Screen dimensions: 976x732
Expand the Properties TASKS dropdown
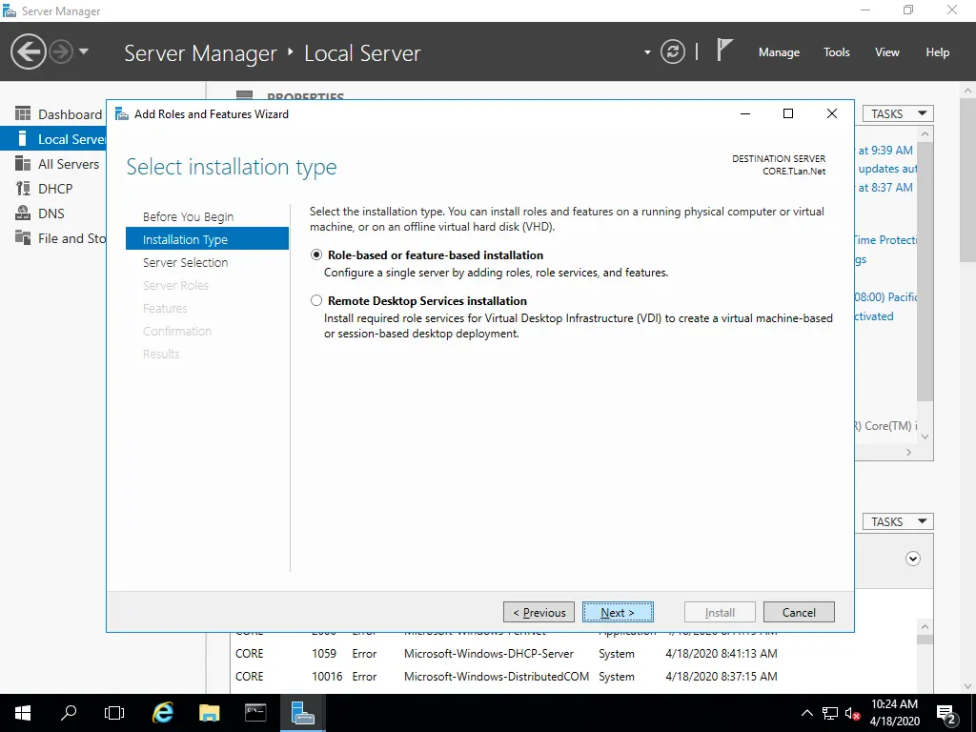click(897, 113)
